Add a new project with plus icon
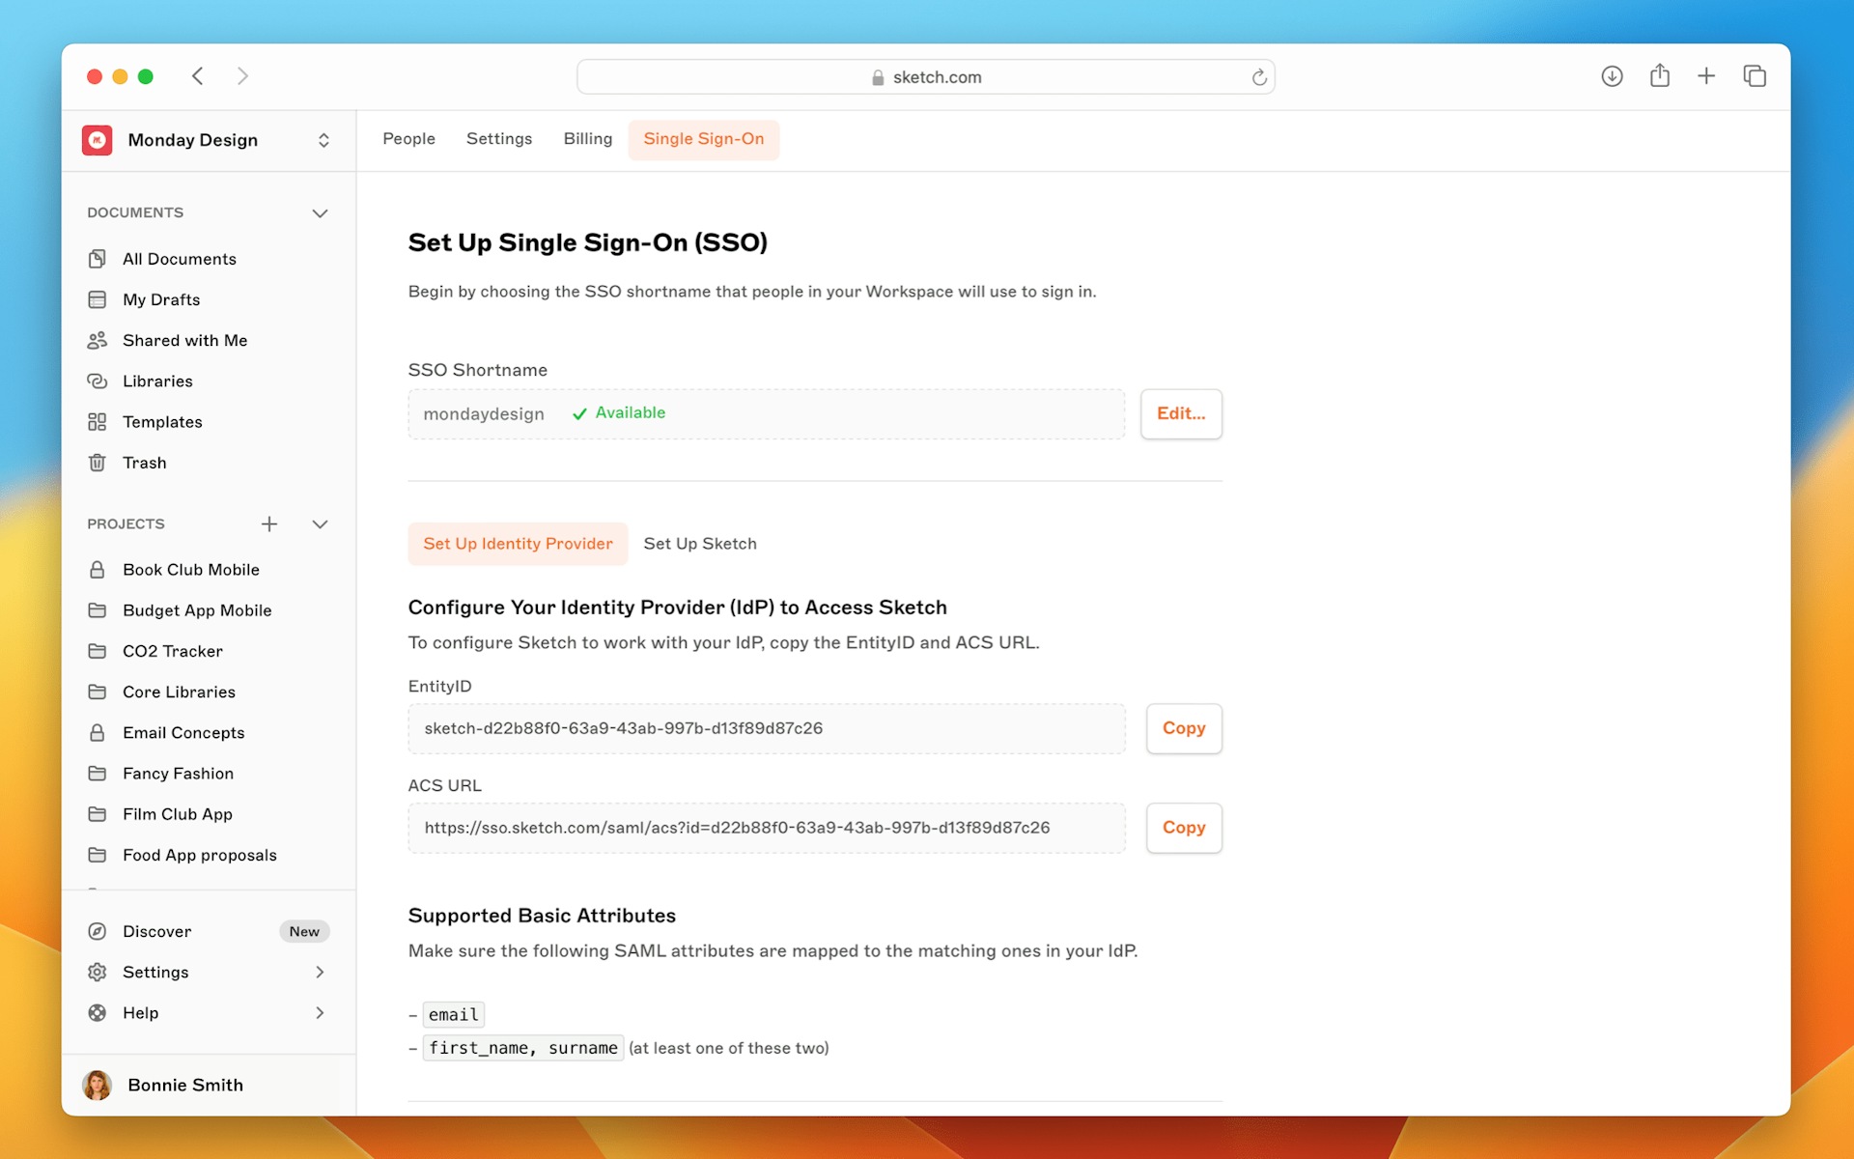This screenshot has width=1854, height=1159. (x=269, y=523)
